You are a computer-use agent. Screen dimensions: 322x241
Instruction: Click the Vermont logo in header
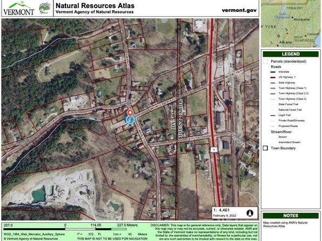click(x=19, y=9)
